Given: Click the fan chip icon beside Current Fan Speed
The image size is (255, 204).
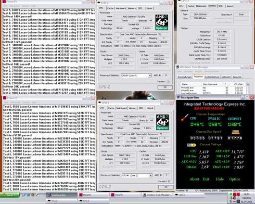Looking at the screenshot, I should 235,132.
